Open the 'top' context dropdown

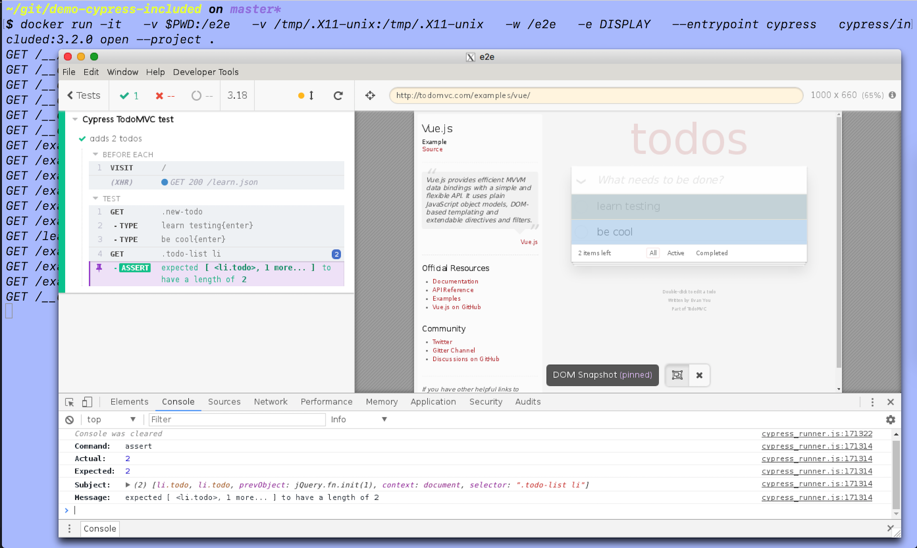(111, 419)
